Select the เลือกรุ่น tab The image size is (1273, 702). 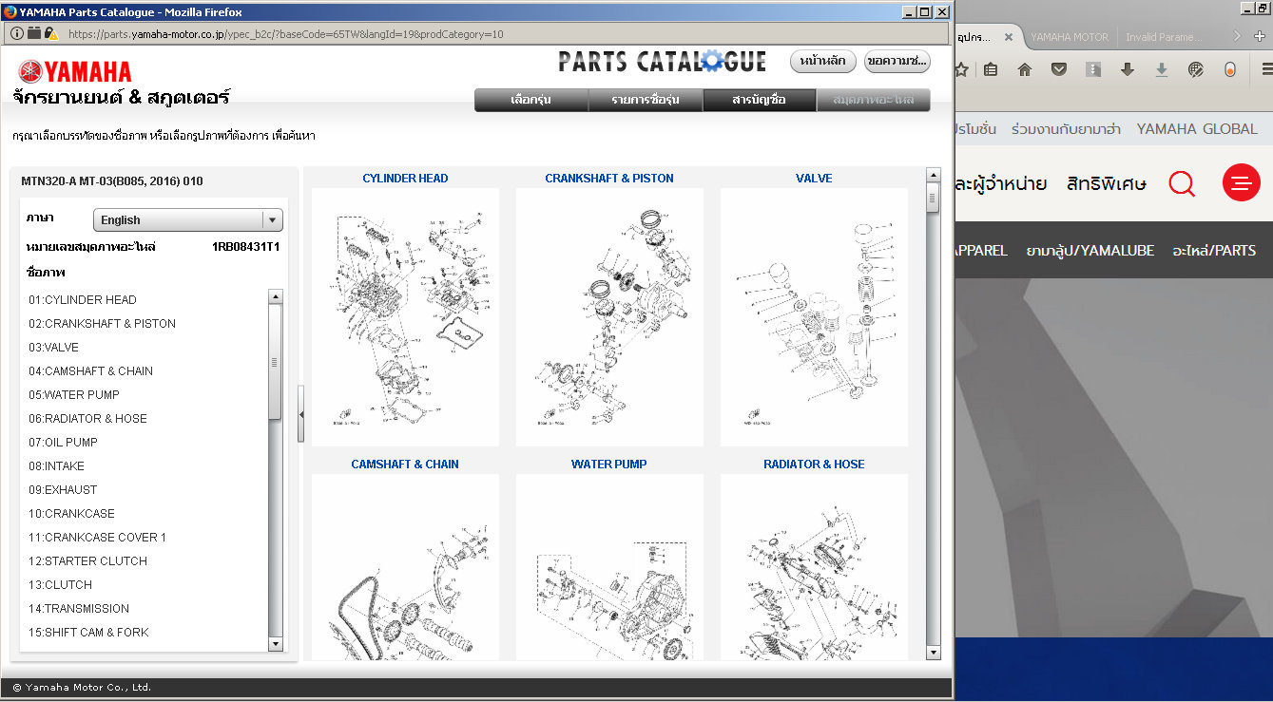pos(530,100)
